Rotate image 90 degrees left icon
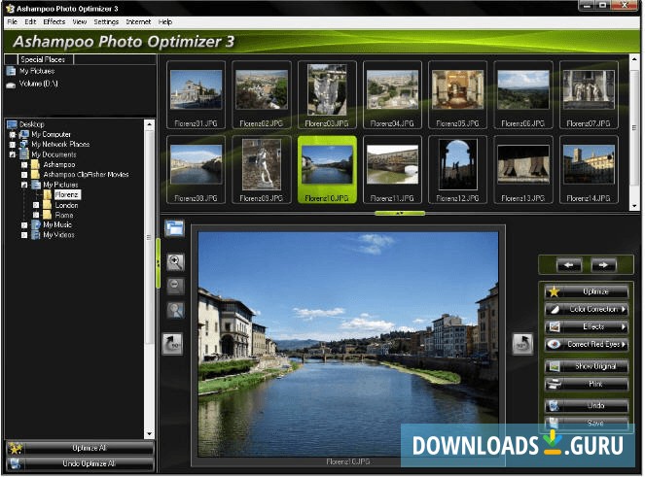645x477 pixels. point(173,344)
